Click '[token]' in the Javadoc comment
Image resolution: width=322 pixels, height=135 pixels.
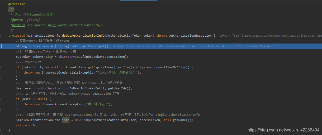point(34,20)
